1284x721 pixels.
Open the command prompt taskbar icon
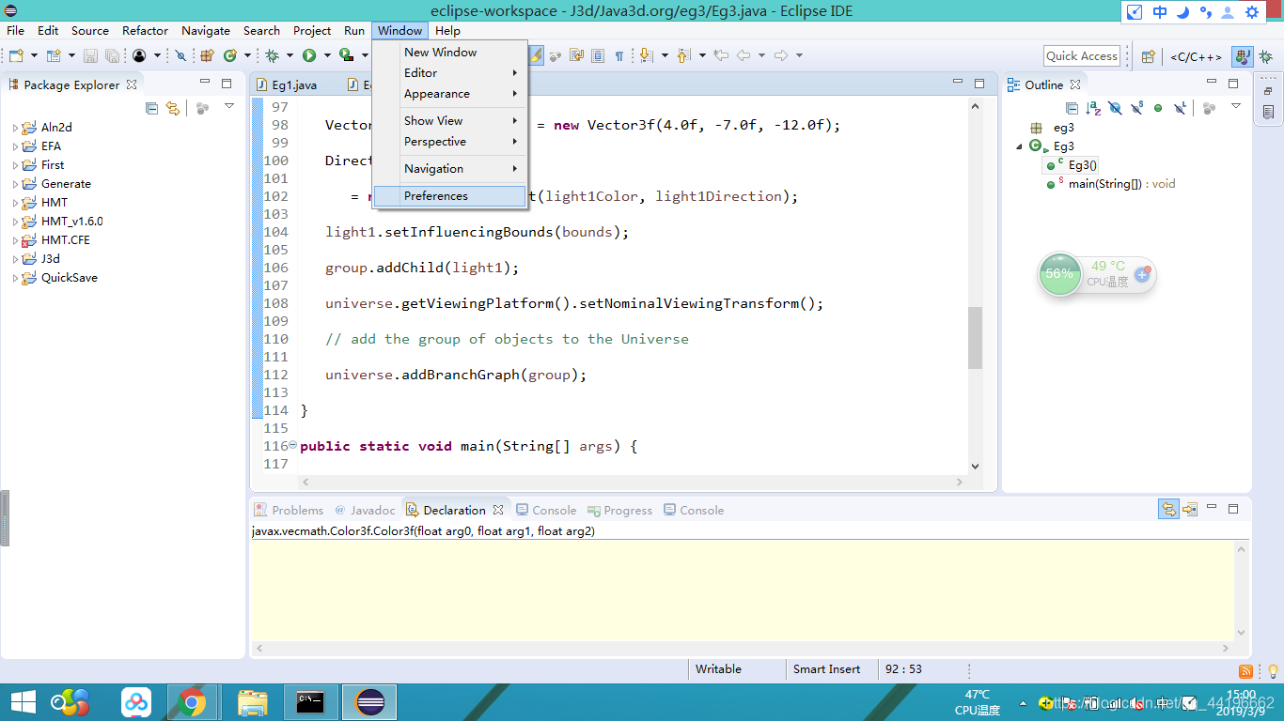point(310,701)
